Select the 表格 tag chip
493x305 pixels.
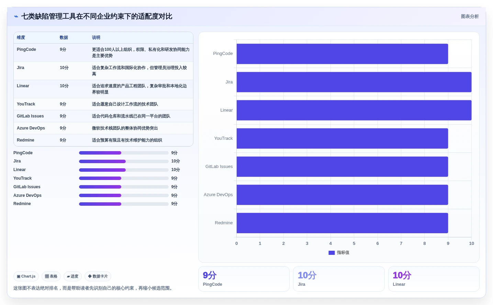pos(51,276)
